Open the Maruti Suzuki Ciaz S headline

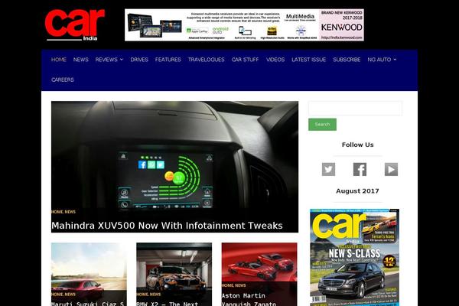88,304
